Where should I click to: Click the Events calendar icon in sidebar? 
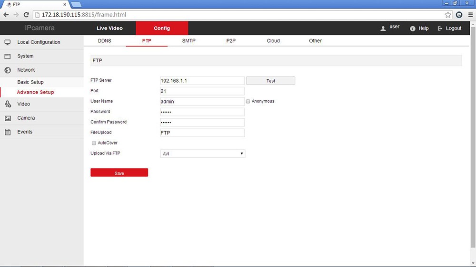point(8,132)
